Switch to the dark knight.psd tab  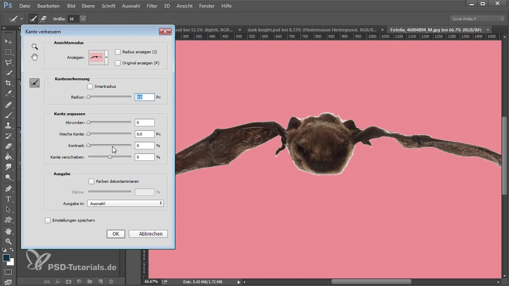point(312,30)
